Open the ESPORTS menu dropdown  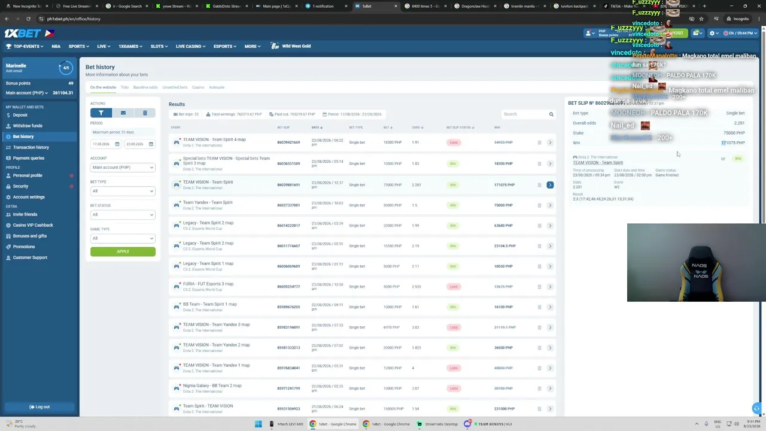coord(224,46)
